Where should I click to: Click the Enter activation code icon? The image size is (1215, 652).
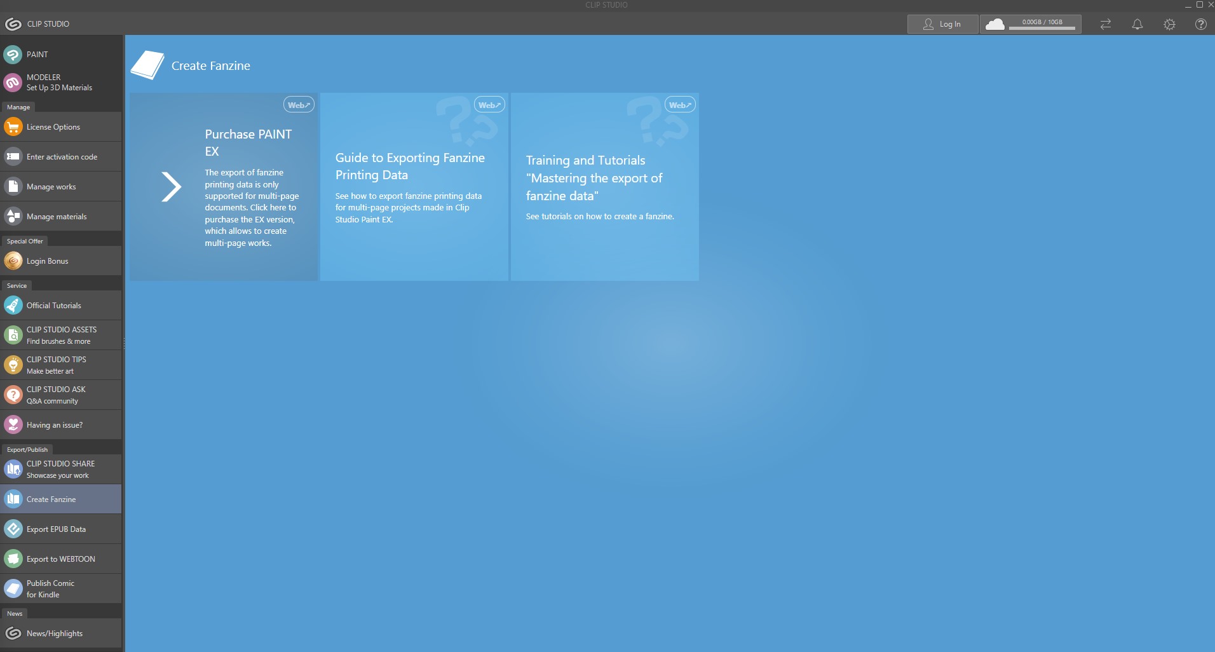pyautogui.click(x=13, y=157)
